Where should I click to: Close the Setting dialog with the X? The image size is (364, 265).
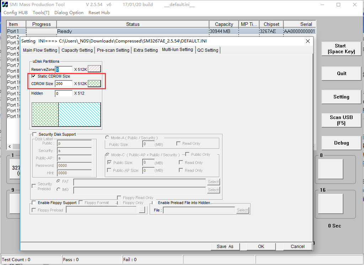[x=308, y=41]
